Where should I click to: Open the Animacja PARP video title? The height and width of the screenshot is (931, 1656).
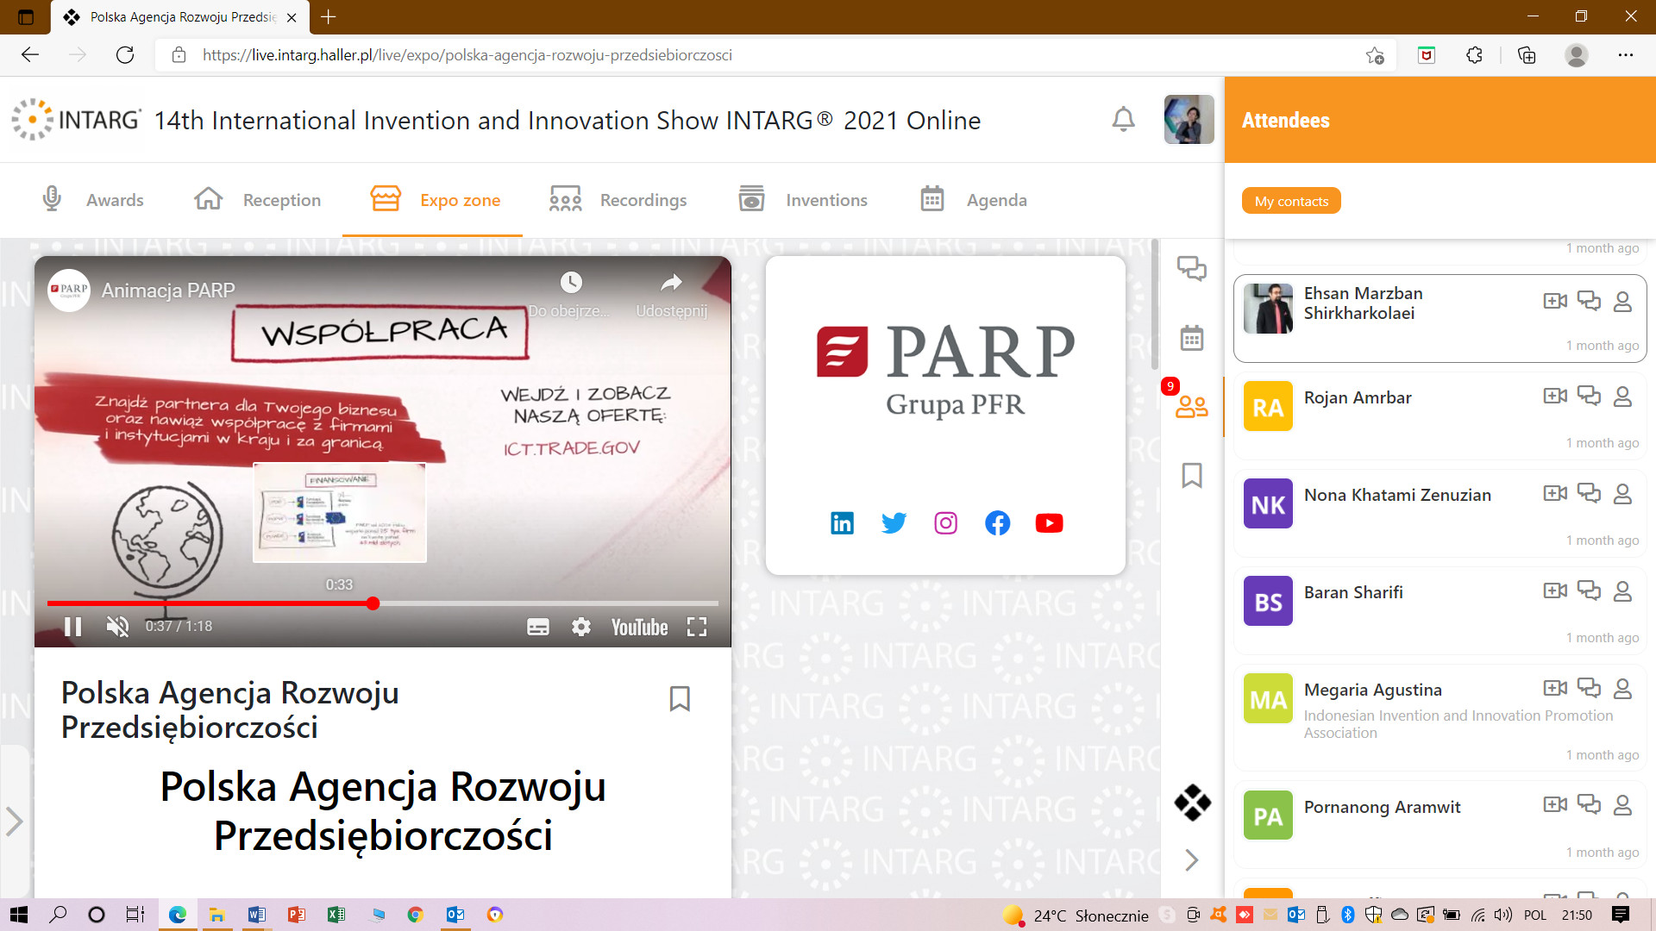[x=168, y=291]
